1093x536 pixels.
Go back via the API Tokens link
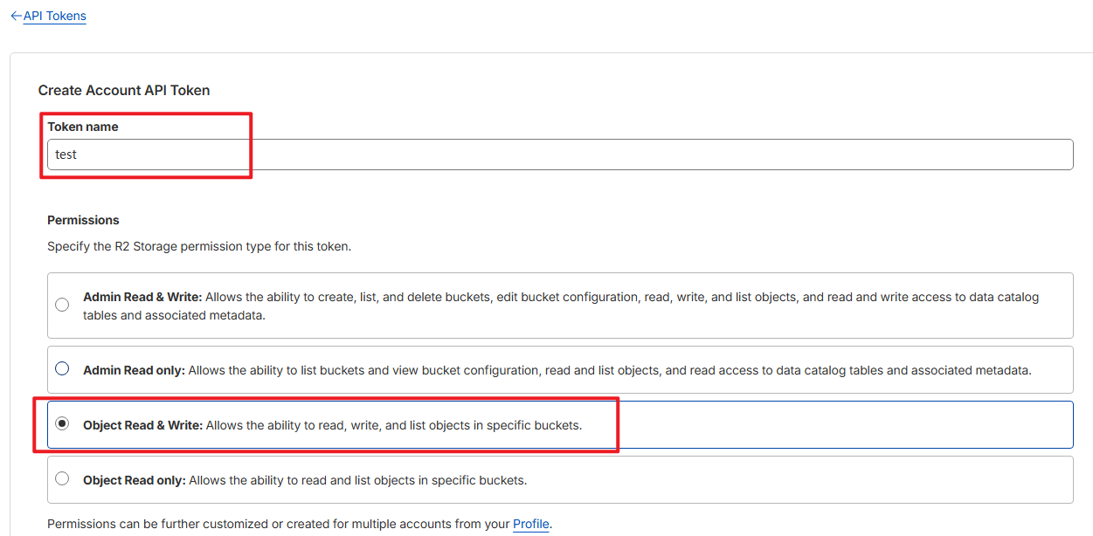coord(54,17)
